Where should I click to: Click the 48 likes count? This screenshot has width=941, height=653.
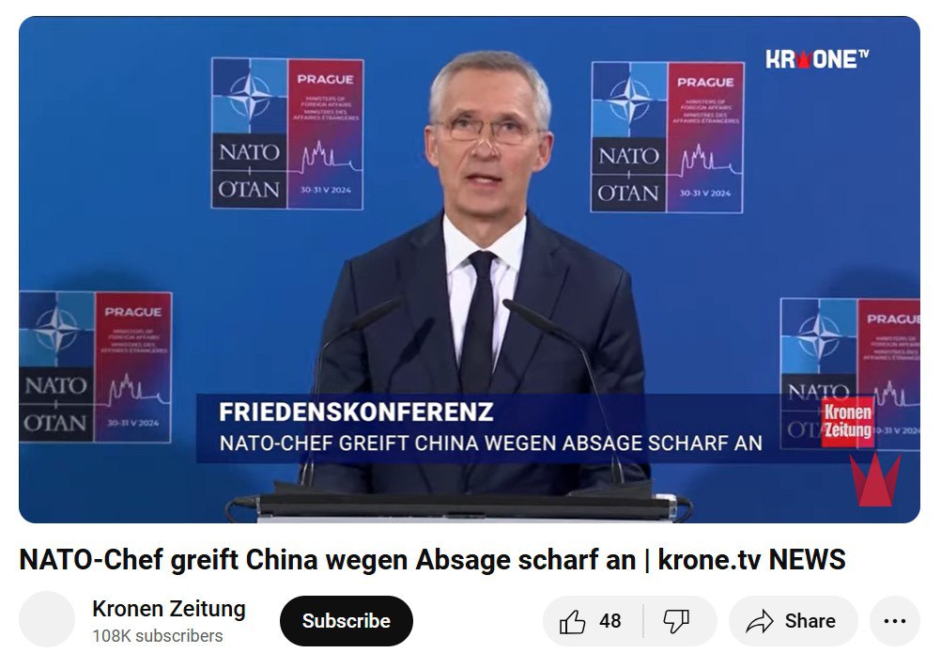coord(609,621)
